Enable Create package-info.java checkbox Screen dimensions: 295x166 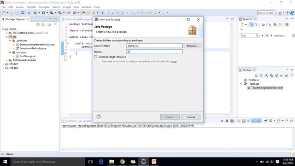tap(95, 57)
